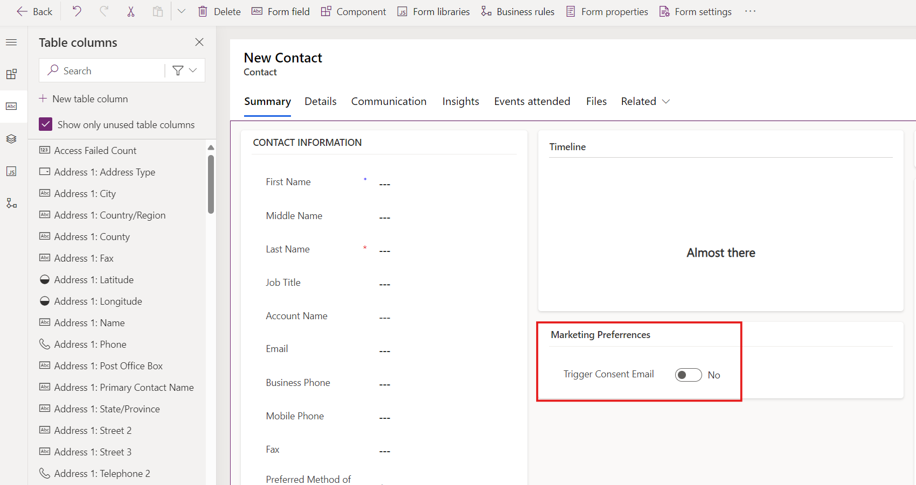Screen dimensions: 916x485
Task: Open Business rules from the left rail
Action: 11,203
